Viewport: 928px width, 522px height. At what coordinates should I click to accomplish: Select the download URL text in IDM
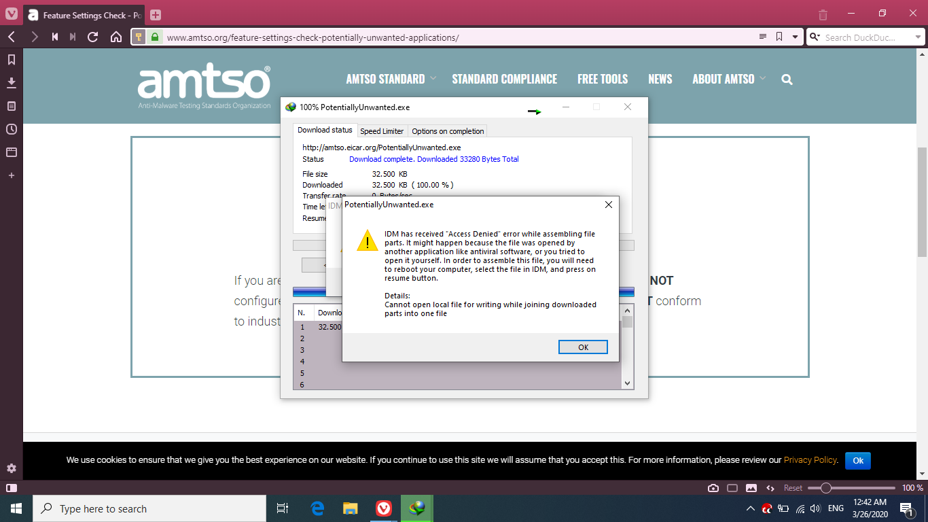click(382, 147)
